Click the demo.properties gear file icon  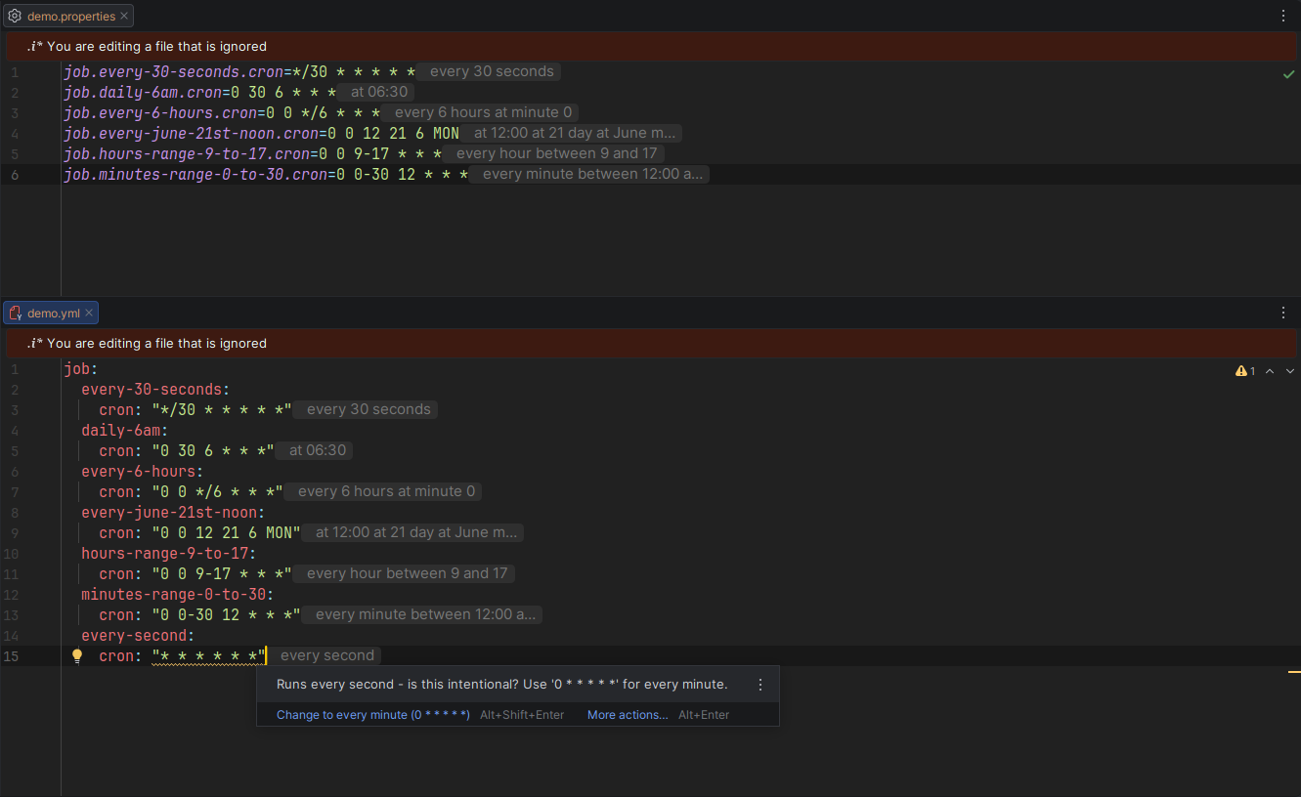pos(15,17)
